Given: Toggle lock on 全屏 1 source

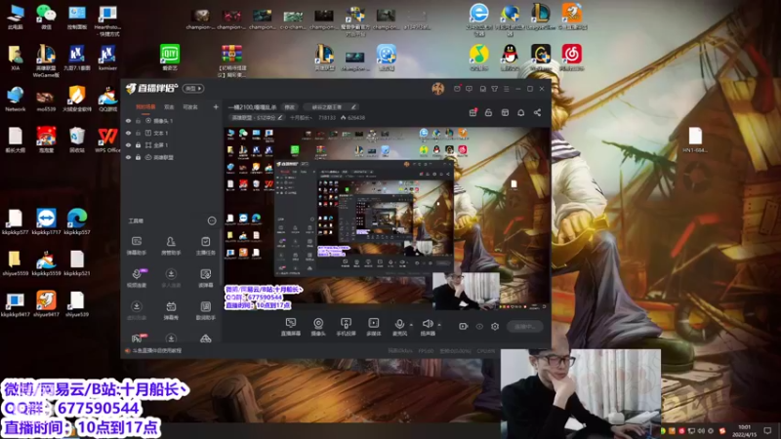Looking at the screenshot, I should pos(138,144).
